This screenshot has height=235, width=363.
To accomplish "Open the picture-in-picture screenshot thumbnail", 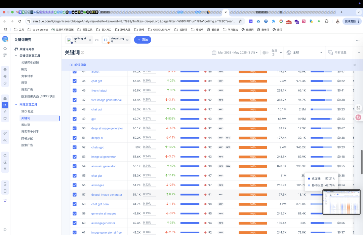I will point(341,202).
